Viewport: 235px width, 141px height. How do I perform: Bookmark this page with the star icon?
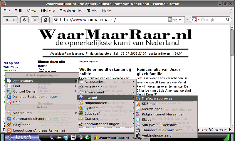tap(175, 20)
